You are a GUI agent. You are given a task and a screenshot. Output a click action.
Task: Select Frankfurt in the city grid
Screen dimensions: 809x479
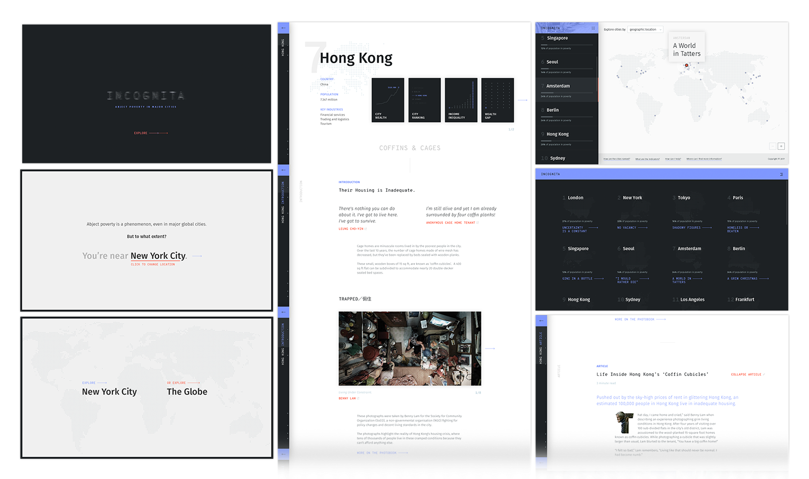pyautogui.click(x=741, y=299)
